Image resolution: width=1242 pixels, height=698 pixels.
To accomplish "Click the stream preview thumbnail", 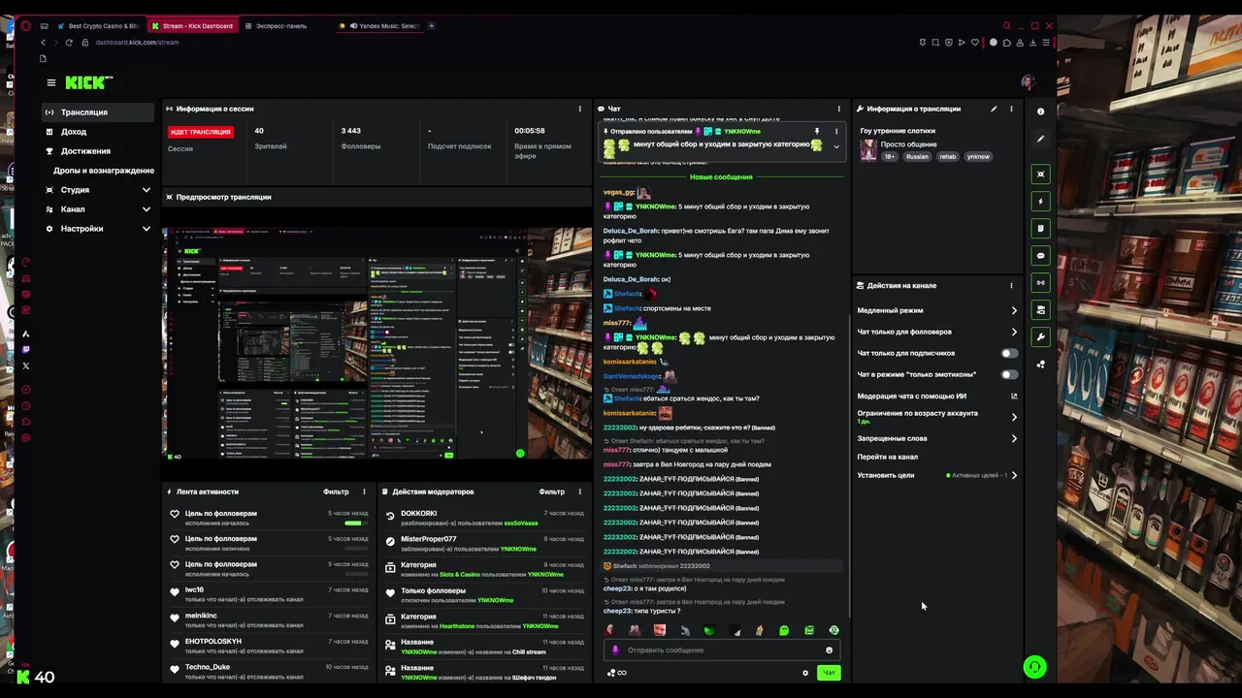I will [x=376, y=343].
